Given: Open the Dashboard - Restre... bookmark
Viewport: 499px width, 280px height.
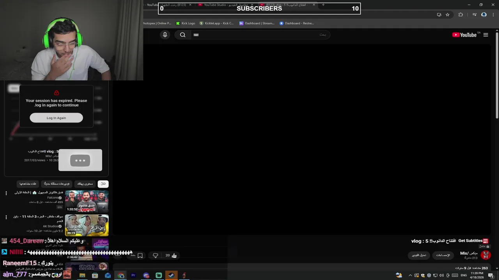Looking at the screenshot, I should [x=297, y=23].
